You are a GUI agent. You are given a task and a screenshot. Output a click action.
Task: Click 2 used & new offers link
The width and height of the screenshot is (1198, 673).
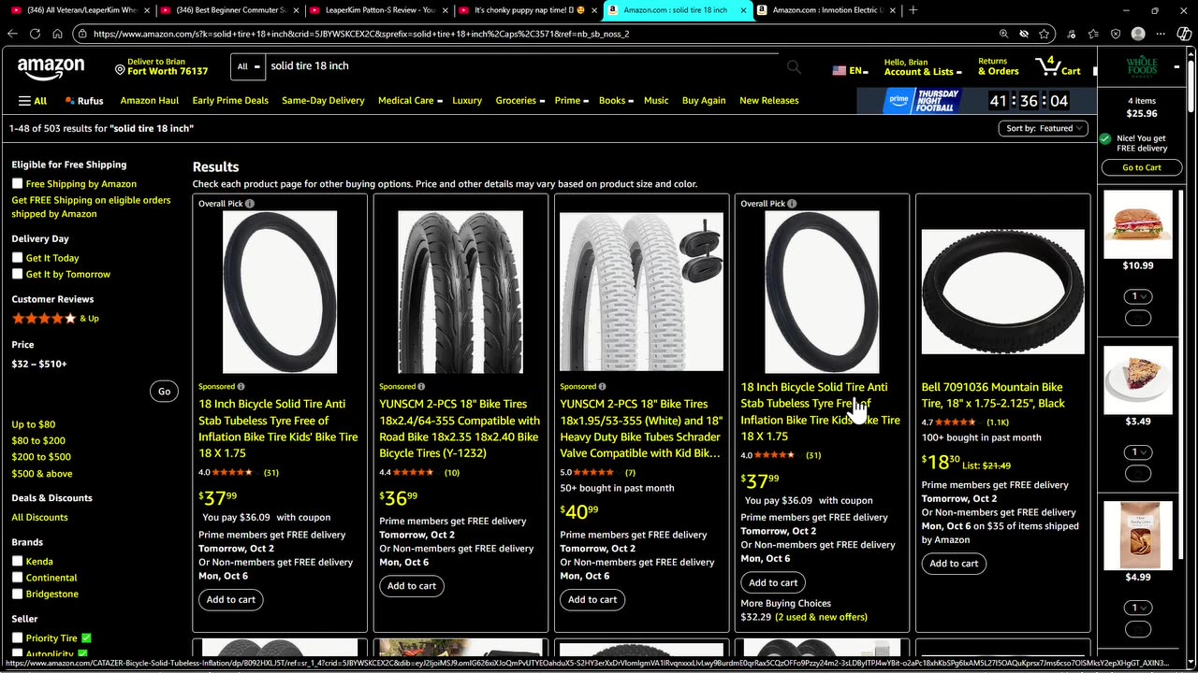pos(821,617)
